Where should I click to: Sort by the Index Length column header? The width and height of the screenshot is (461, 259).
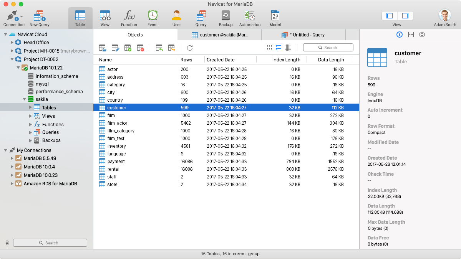tap(281, 59)
